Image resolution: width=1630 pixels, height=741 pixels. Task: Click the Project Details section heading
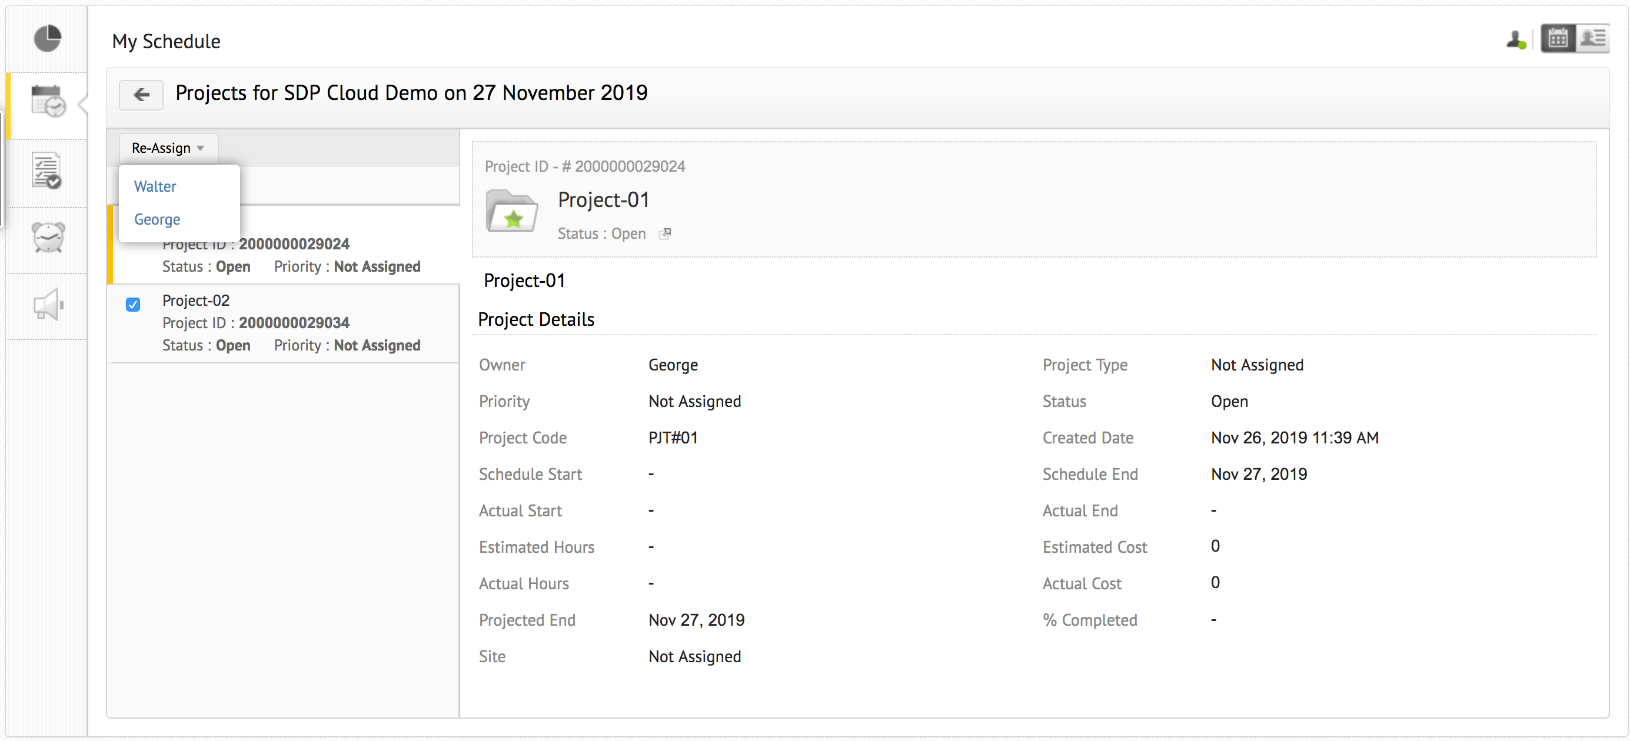[x=536, y=320]
